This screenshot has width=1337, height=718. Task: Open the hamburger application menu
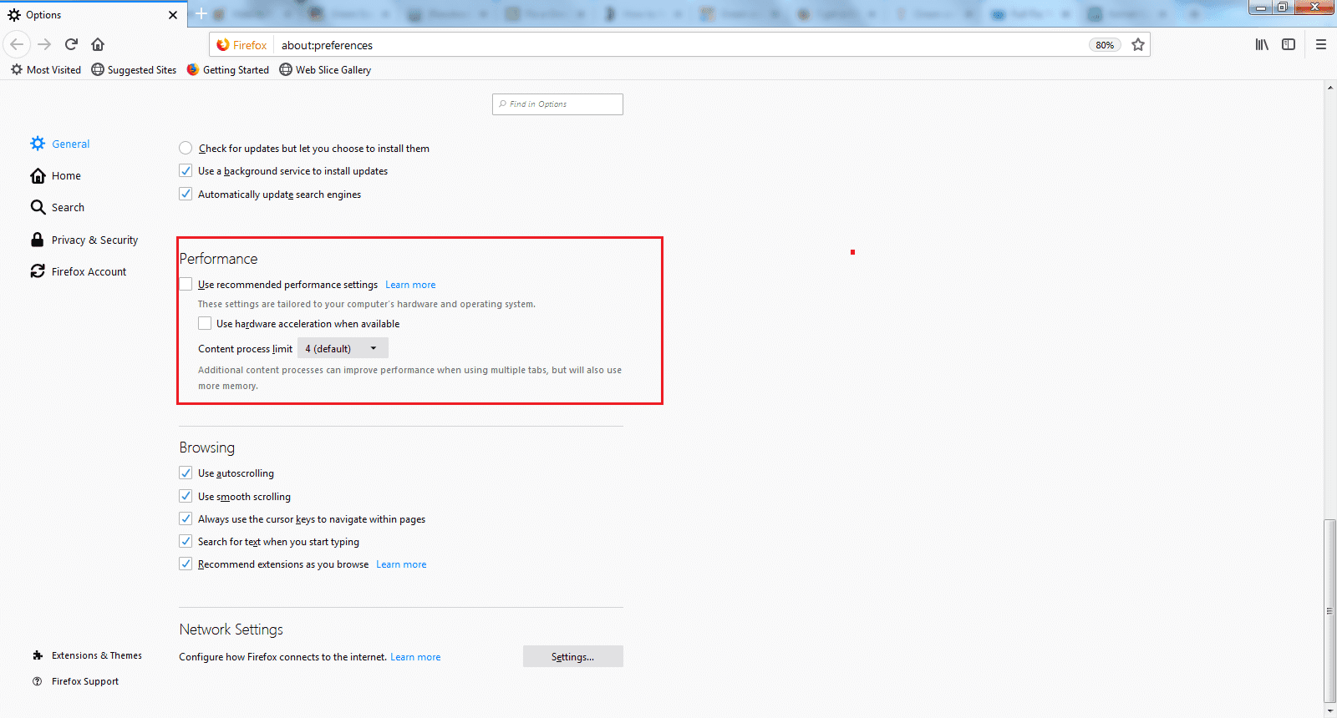click(1320, 44)
